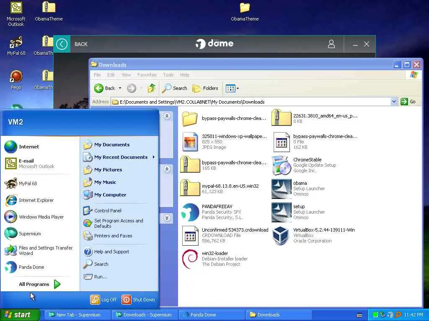This screenshot has width=429, height=321.
Task: Select the win32-loader Debian file
Action: 215,259
